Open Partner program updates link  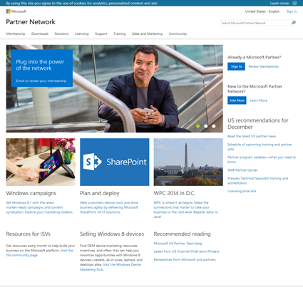[262, 160]
